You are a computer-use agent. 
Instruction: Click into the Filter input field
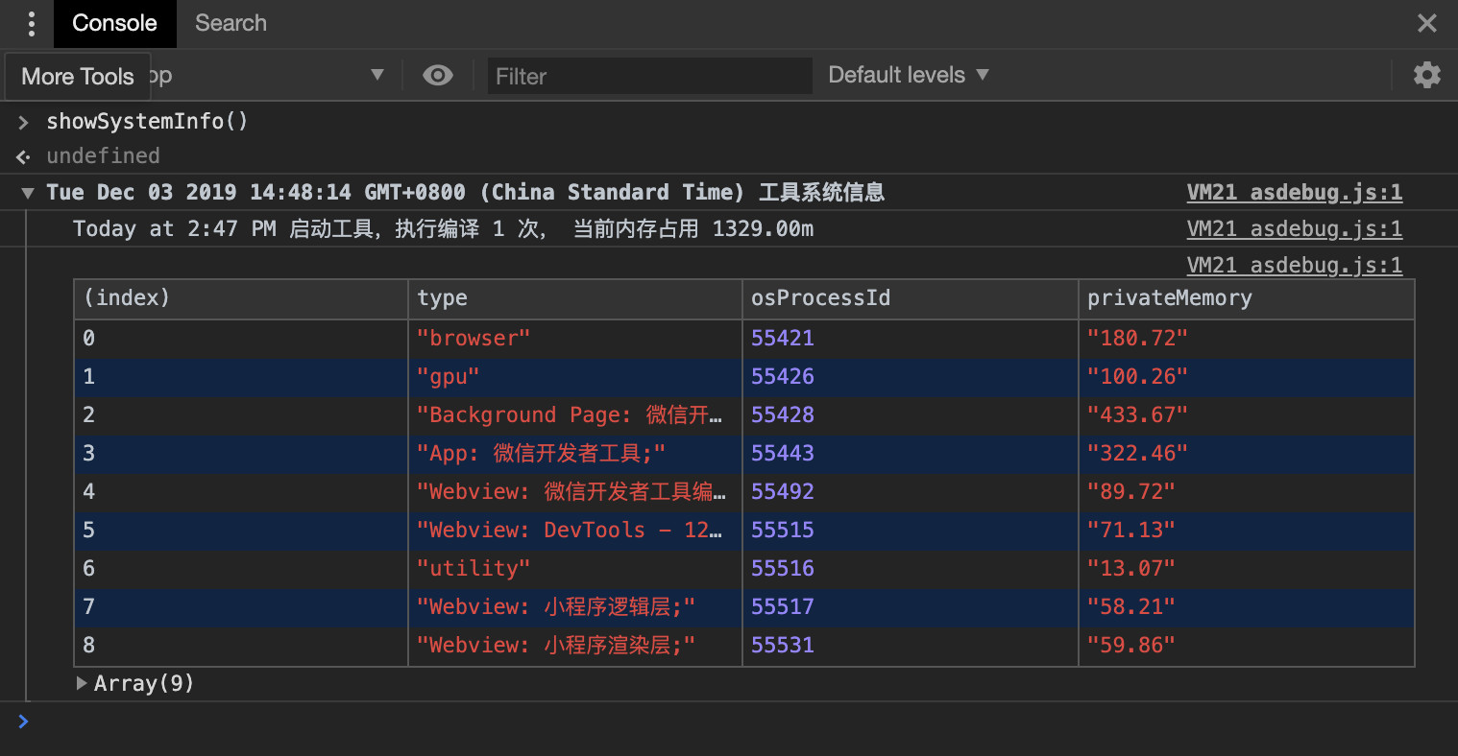[x=649, y=76]
